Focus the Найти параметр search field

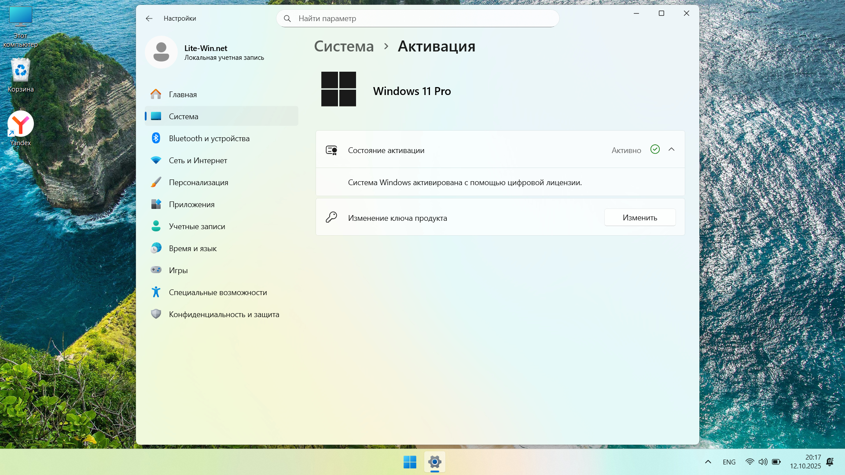point(417,18)
